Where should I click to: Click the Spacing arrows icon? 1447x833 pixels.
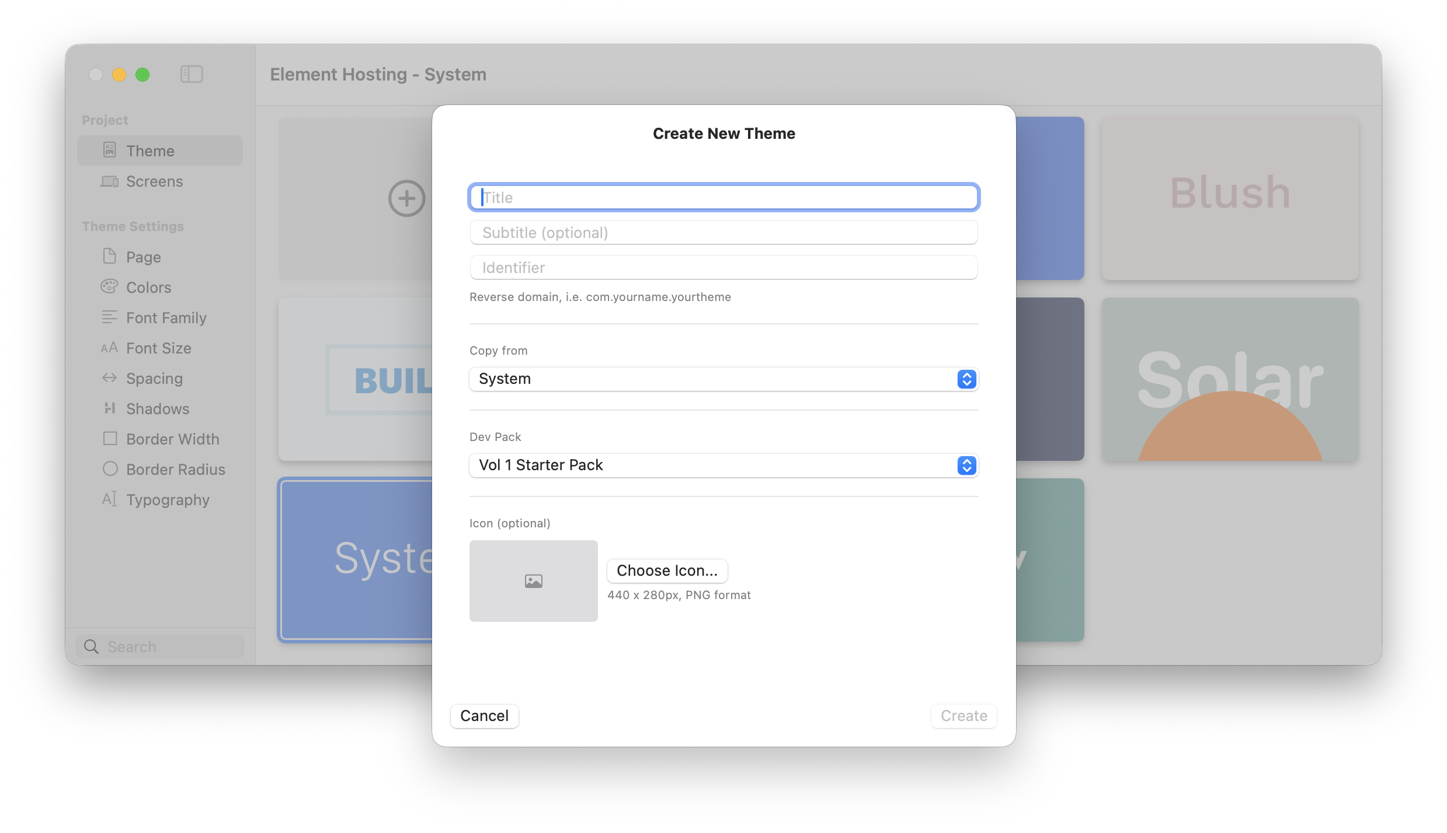point(109,378)
